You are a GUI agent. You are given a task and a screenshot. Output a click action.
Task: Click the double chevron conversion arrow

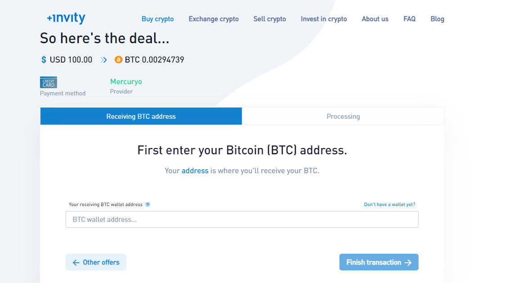click(103, 60)
